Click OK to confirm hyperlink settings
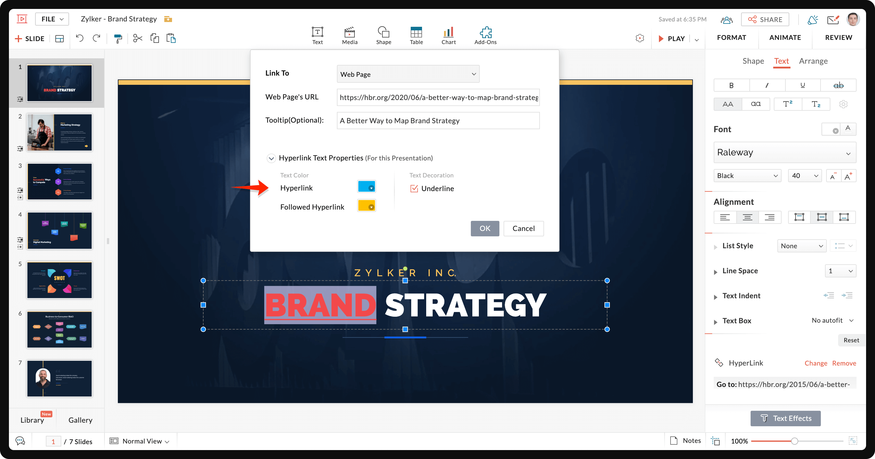This screenshot has height=459, width=875. click(485, 228)
